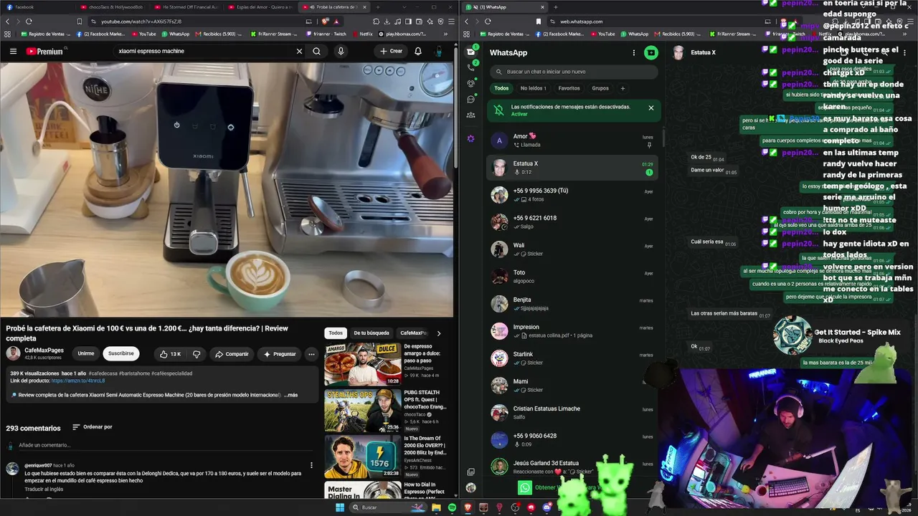918x516 pixels.
Task: Start a new WhatsApp chat
Action: (650, 52)
